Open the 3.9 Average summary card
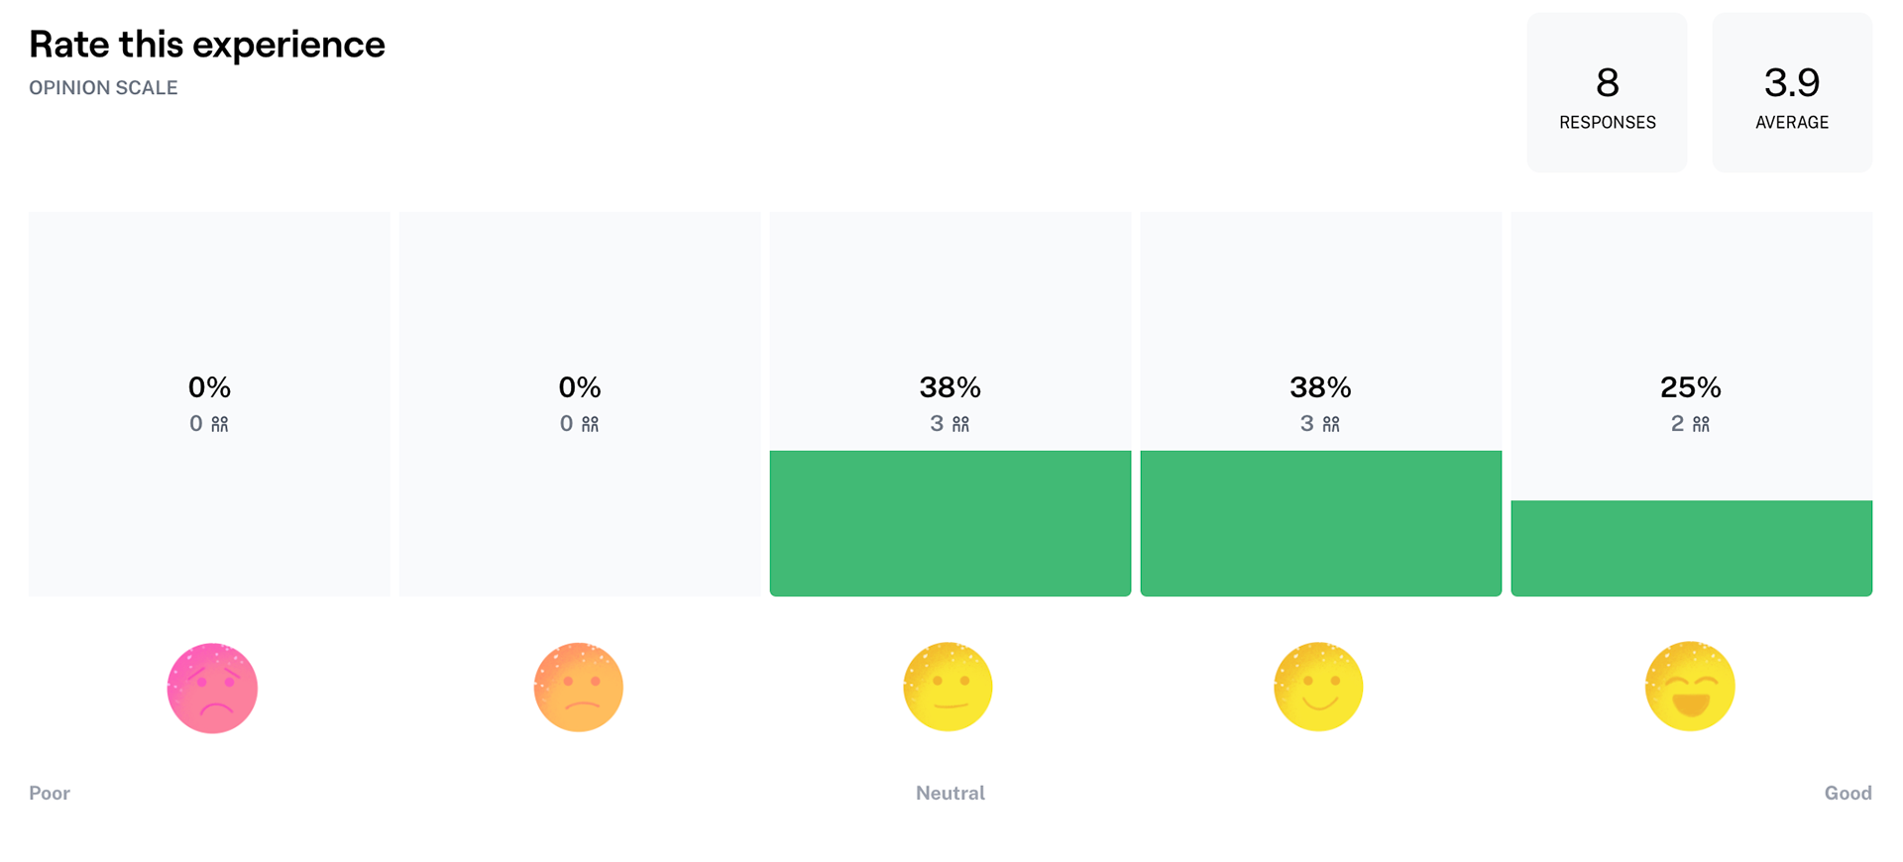This screenshot has width=1903, height=862. click(x=1792, y=93)
